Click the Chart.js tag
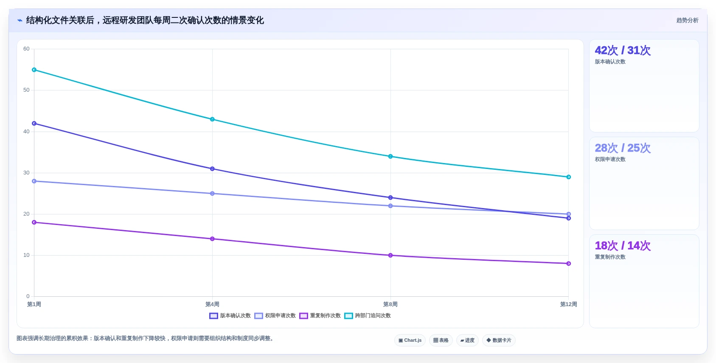Viewport: 716px width, 363px height. [410, 340]
